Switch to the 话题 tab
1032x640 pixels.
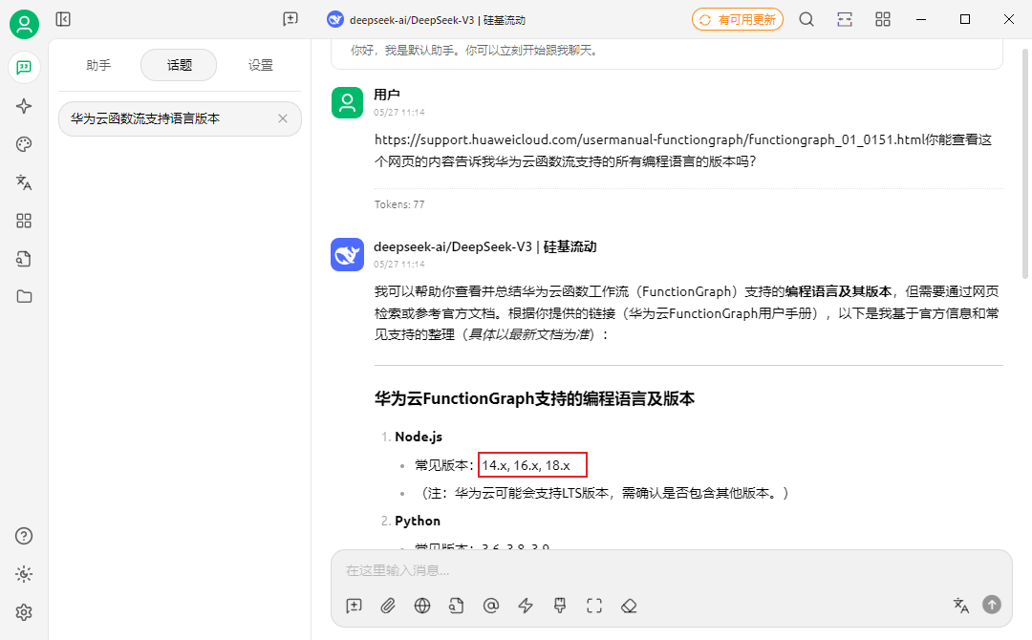(x=179, y=65)
